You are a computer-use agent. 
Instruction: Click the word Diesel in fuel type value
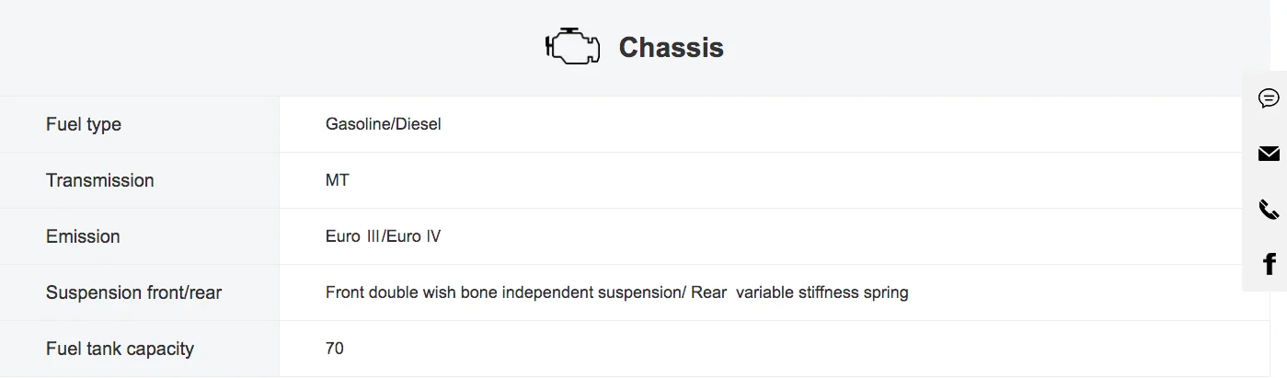point(419,124)
